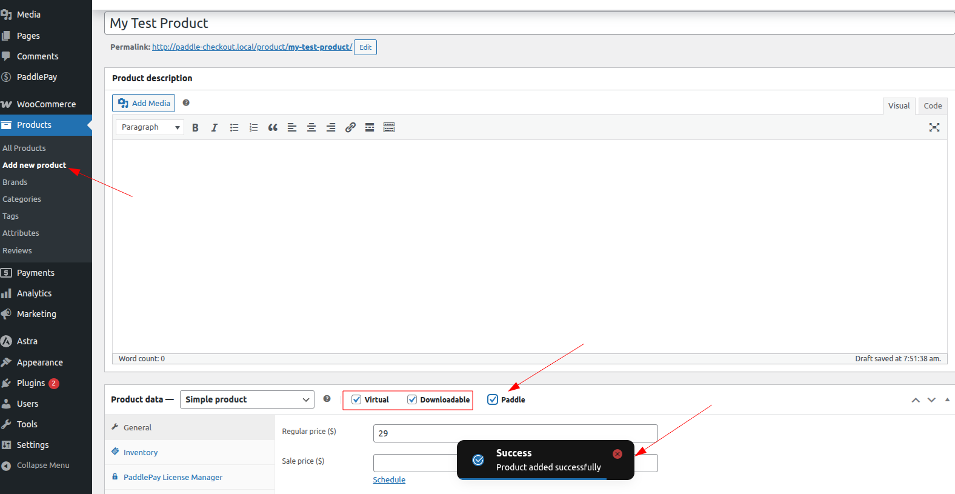Go to All Products submenu
The height and width of the screenshot is (494, 955).
24,148
